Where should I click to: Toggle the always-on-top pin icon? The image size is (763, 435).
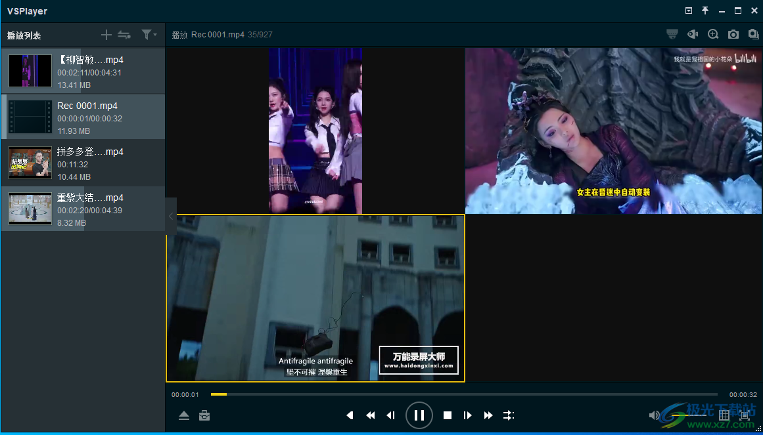coord(705,10)
